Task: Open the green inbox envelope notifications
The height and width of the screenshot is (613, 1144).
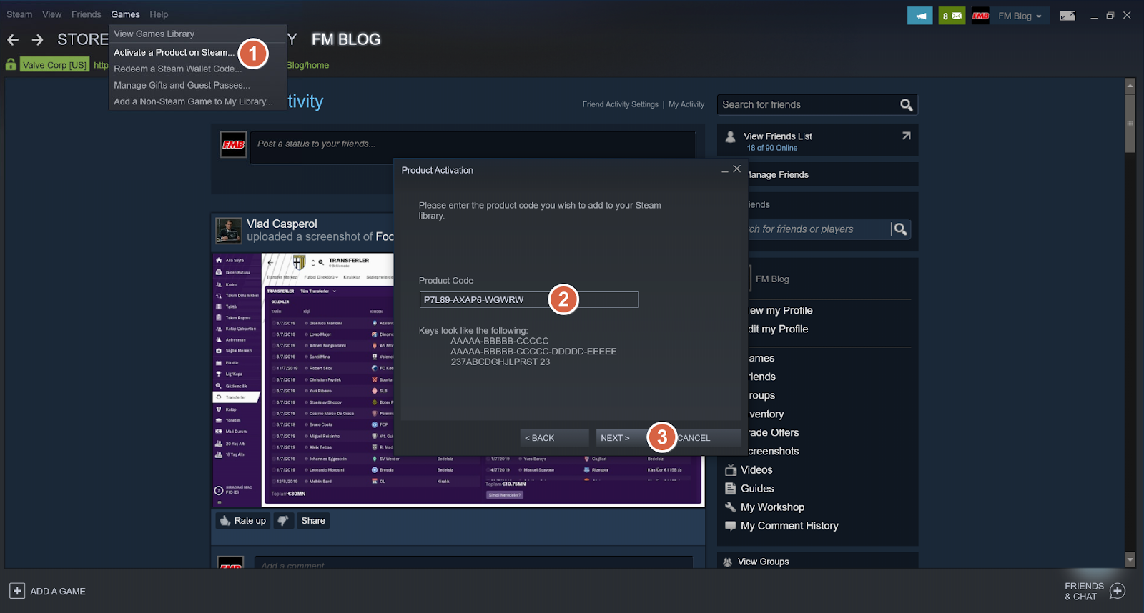Action: (952, 16)
